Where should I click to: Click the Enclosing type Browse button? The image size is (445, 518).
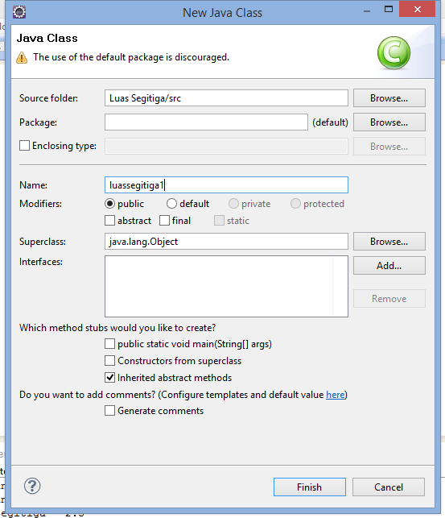point(389,147)
